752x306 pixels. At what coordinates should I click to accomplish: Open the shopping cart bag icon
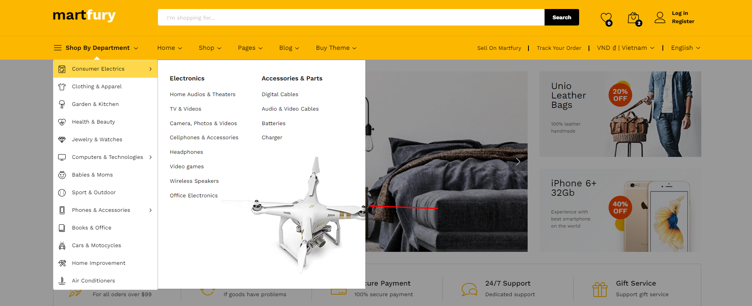point(633,18)
